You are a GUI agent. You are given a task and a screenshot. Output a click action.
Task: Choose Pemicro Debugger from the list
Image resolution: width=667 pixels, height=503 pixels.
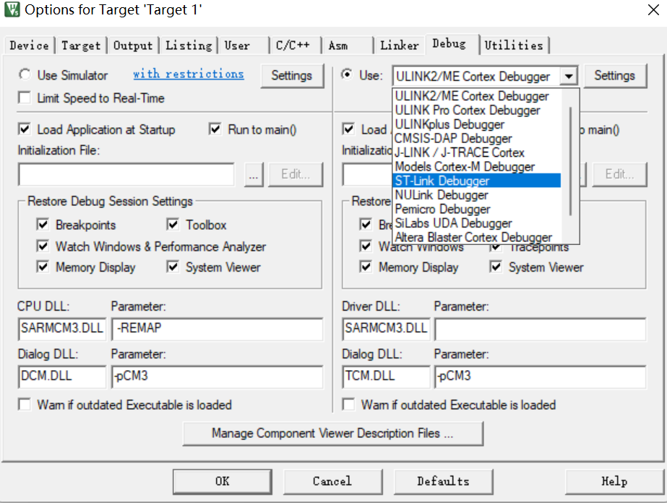coord(476,209)
